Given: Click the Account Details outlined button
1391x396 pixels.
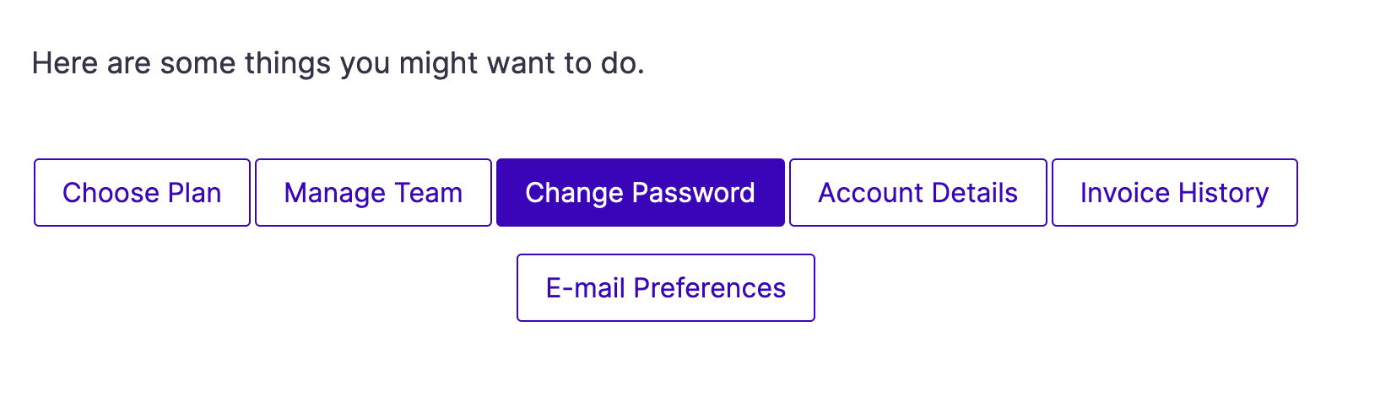Looking at the screenshot, I should coord(918,193).
